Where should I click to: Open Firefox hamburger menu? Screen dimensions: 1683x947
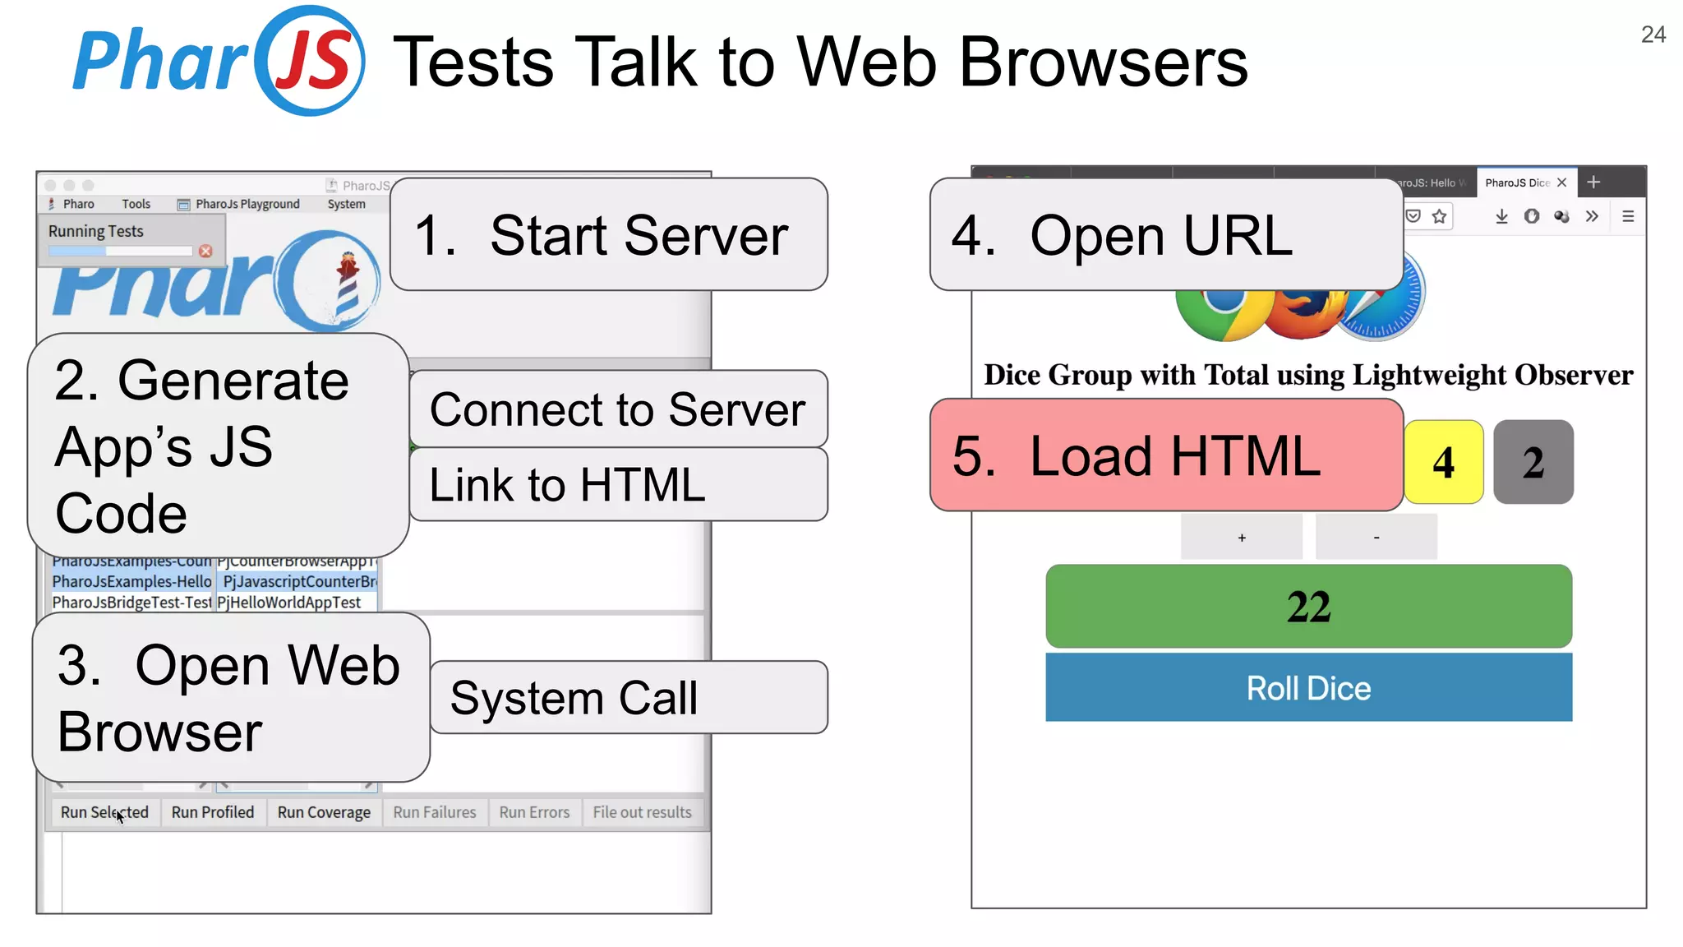tap(1628, 216)
